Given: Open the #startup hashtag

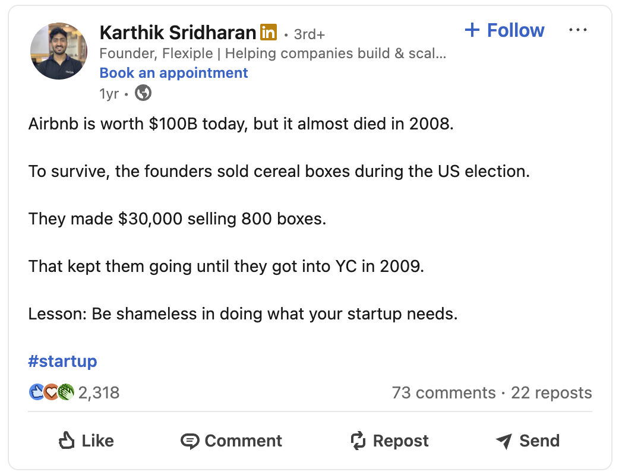Looking at the screenshot, I should point(63,361).
